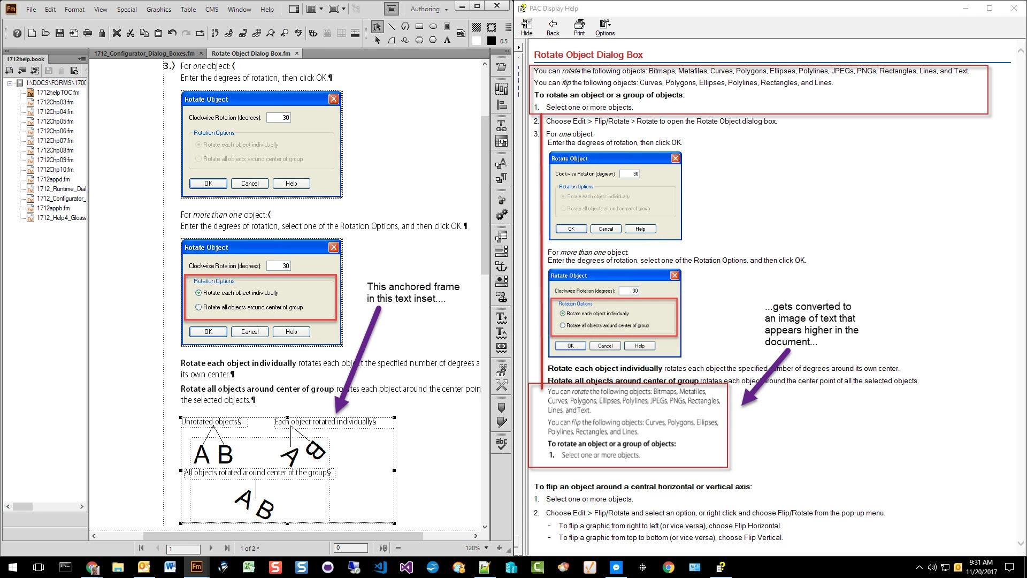
Task: Pick the Text Line A tool
Action: (x=447, y=40)
